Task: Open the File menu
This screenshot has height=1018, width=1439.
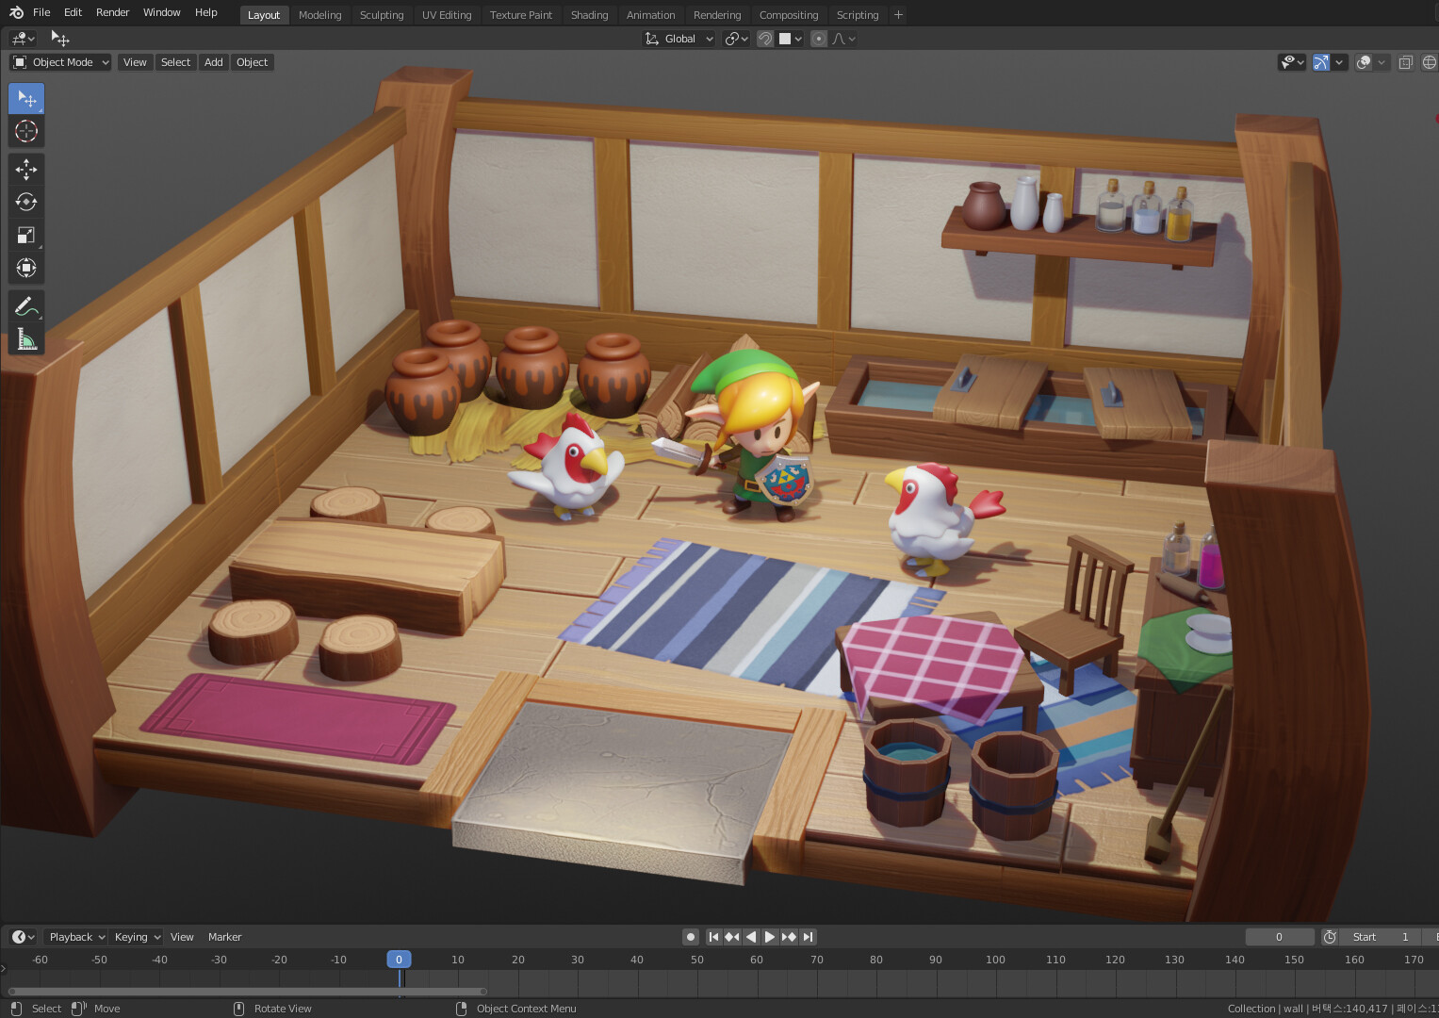Action: (41, 12)
